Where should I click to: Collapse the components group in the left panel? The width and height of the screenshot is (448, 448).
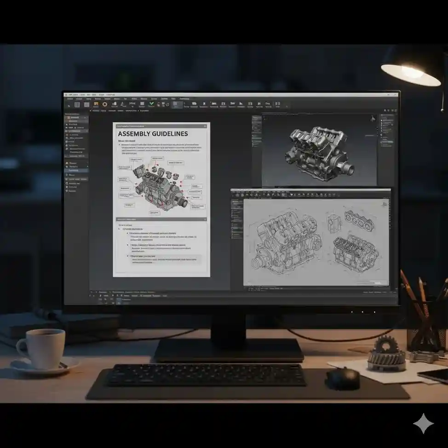(x=86, y=131)
